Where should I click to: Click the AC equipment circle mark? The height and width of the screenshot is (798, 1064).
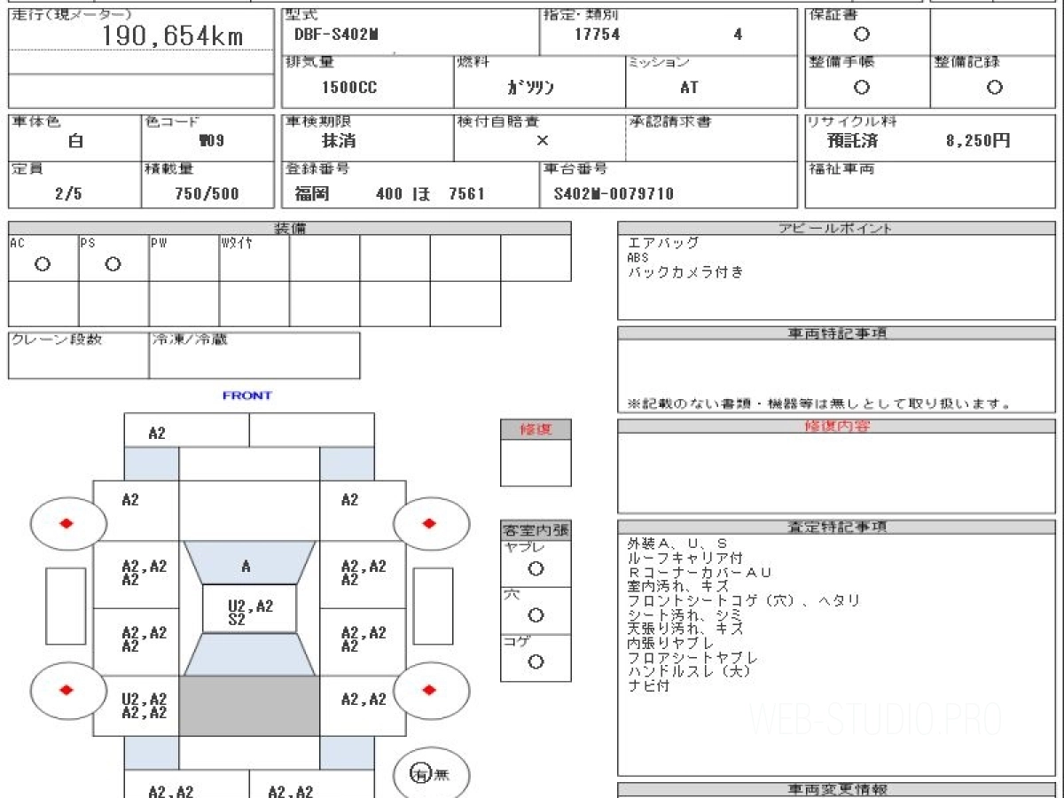click(43, 263)
